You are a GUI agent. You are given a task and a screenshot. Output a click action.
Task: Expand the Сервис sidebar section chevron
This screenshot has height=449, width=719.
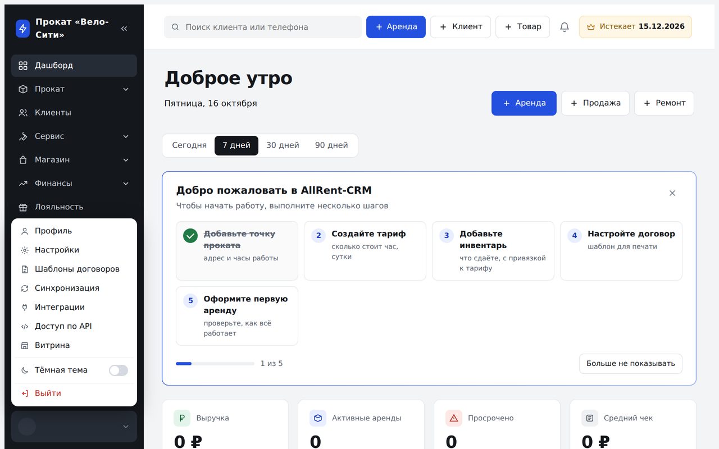(x=126, y=136)
